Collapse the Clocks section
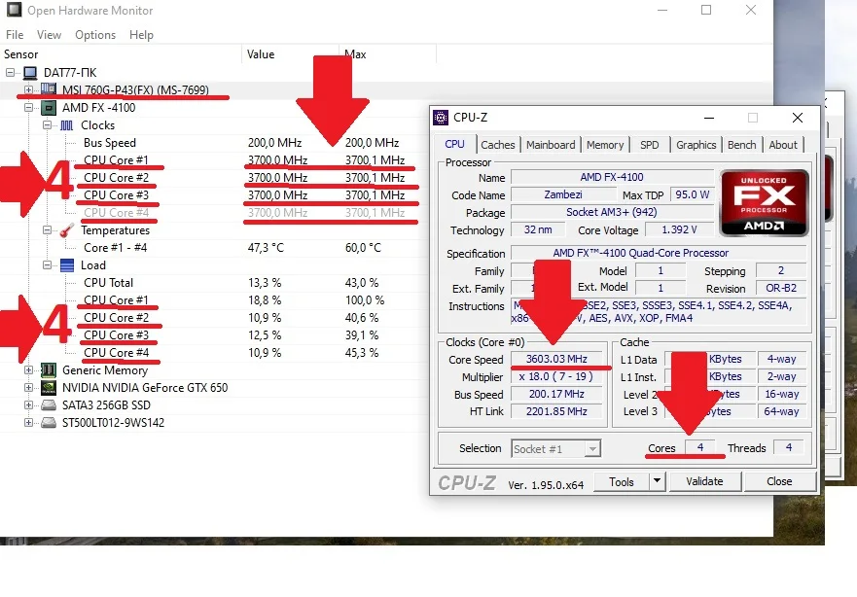The image size is (857, 597). point(48,125)
